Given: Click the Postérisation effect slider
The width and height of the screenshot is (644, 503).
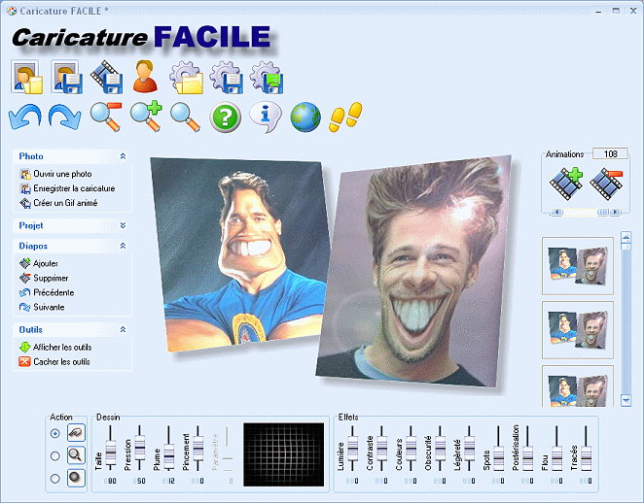Looking at the screenshot, I should 527,448.
